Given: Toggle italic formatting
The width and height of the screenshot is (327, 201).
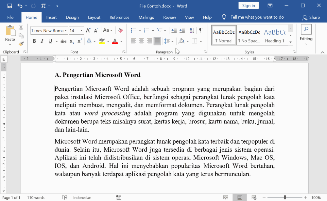Looking at the screenshot, I should (42, 41).
